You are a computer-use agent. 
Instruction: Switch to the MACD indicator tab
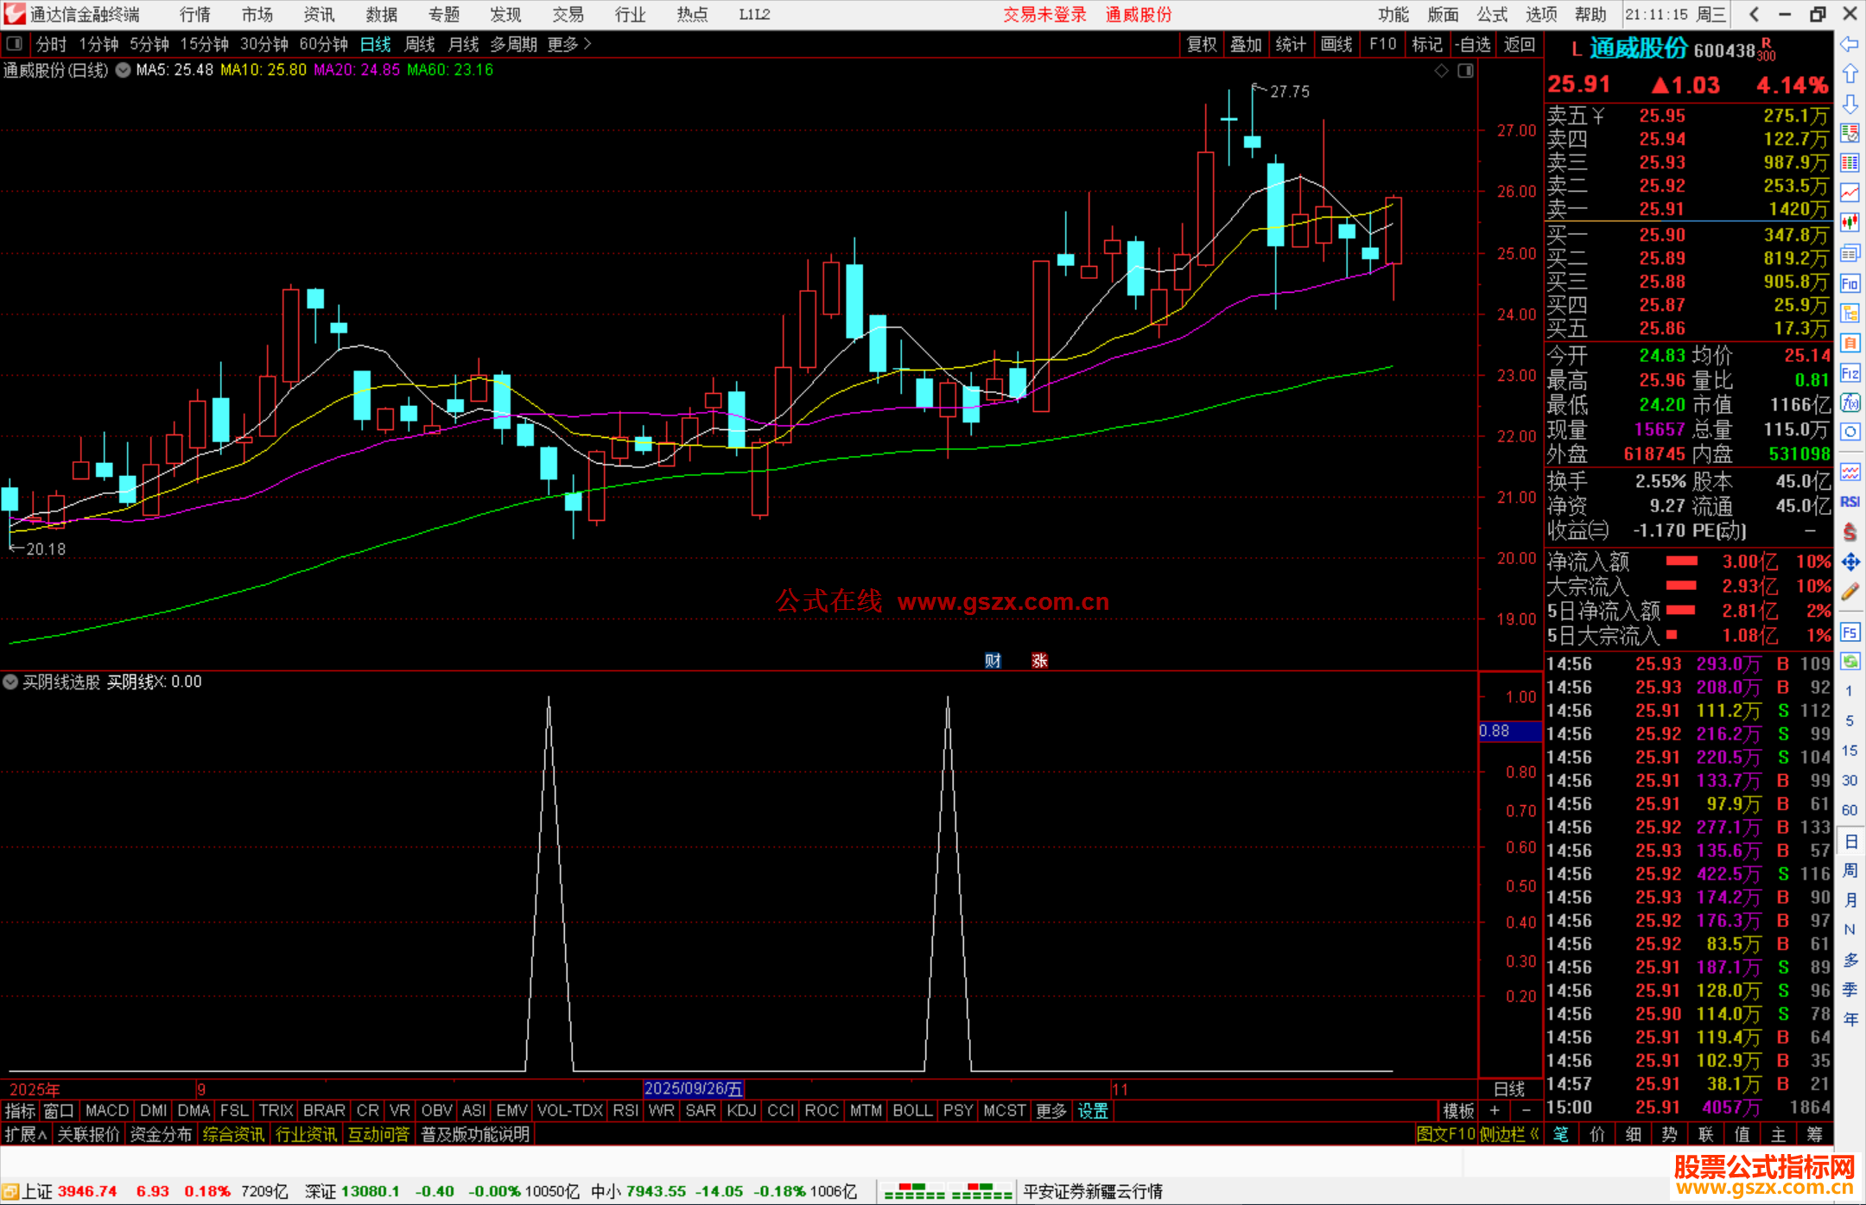pos(107,1110)
